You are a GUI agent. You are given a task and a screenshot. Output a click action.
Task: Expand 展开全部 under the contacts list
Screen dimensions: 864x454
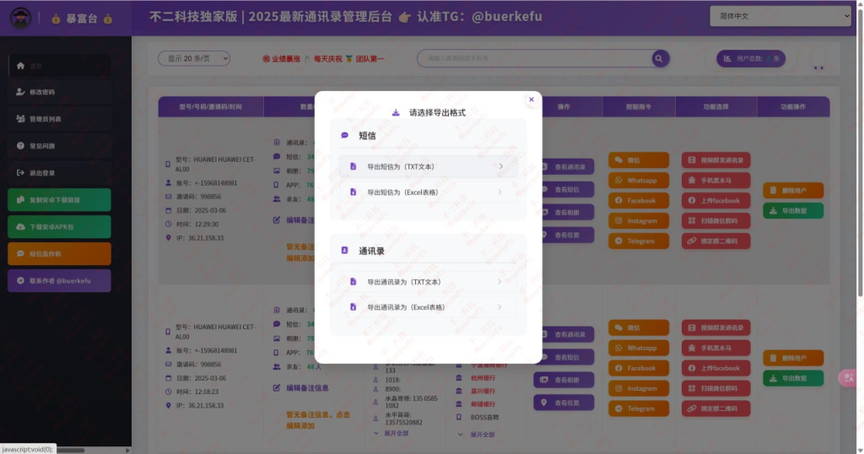[391, 434]
